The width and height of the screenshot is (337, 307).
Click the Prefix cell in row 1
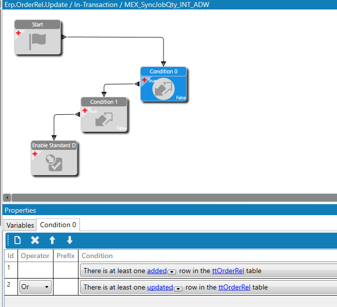[x=65, y=270]
